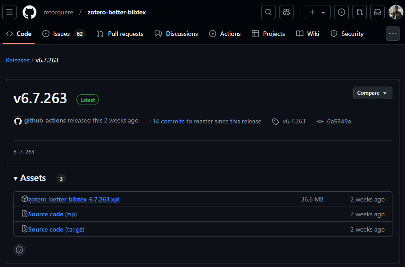Download Source code (tar.gz)
Viewport: 405px width, 267px height.
(56, 229)
